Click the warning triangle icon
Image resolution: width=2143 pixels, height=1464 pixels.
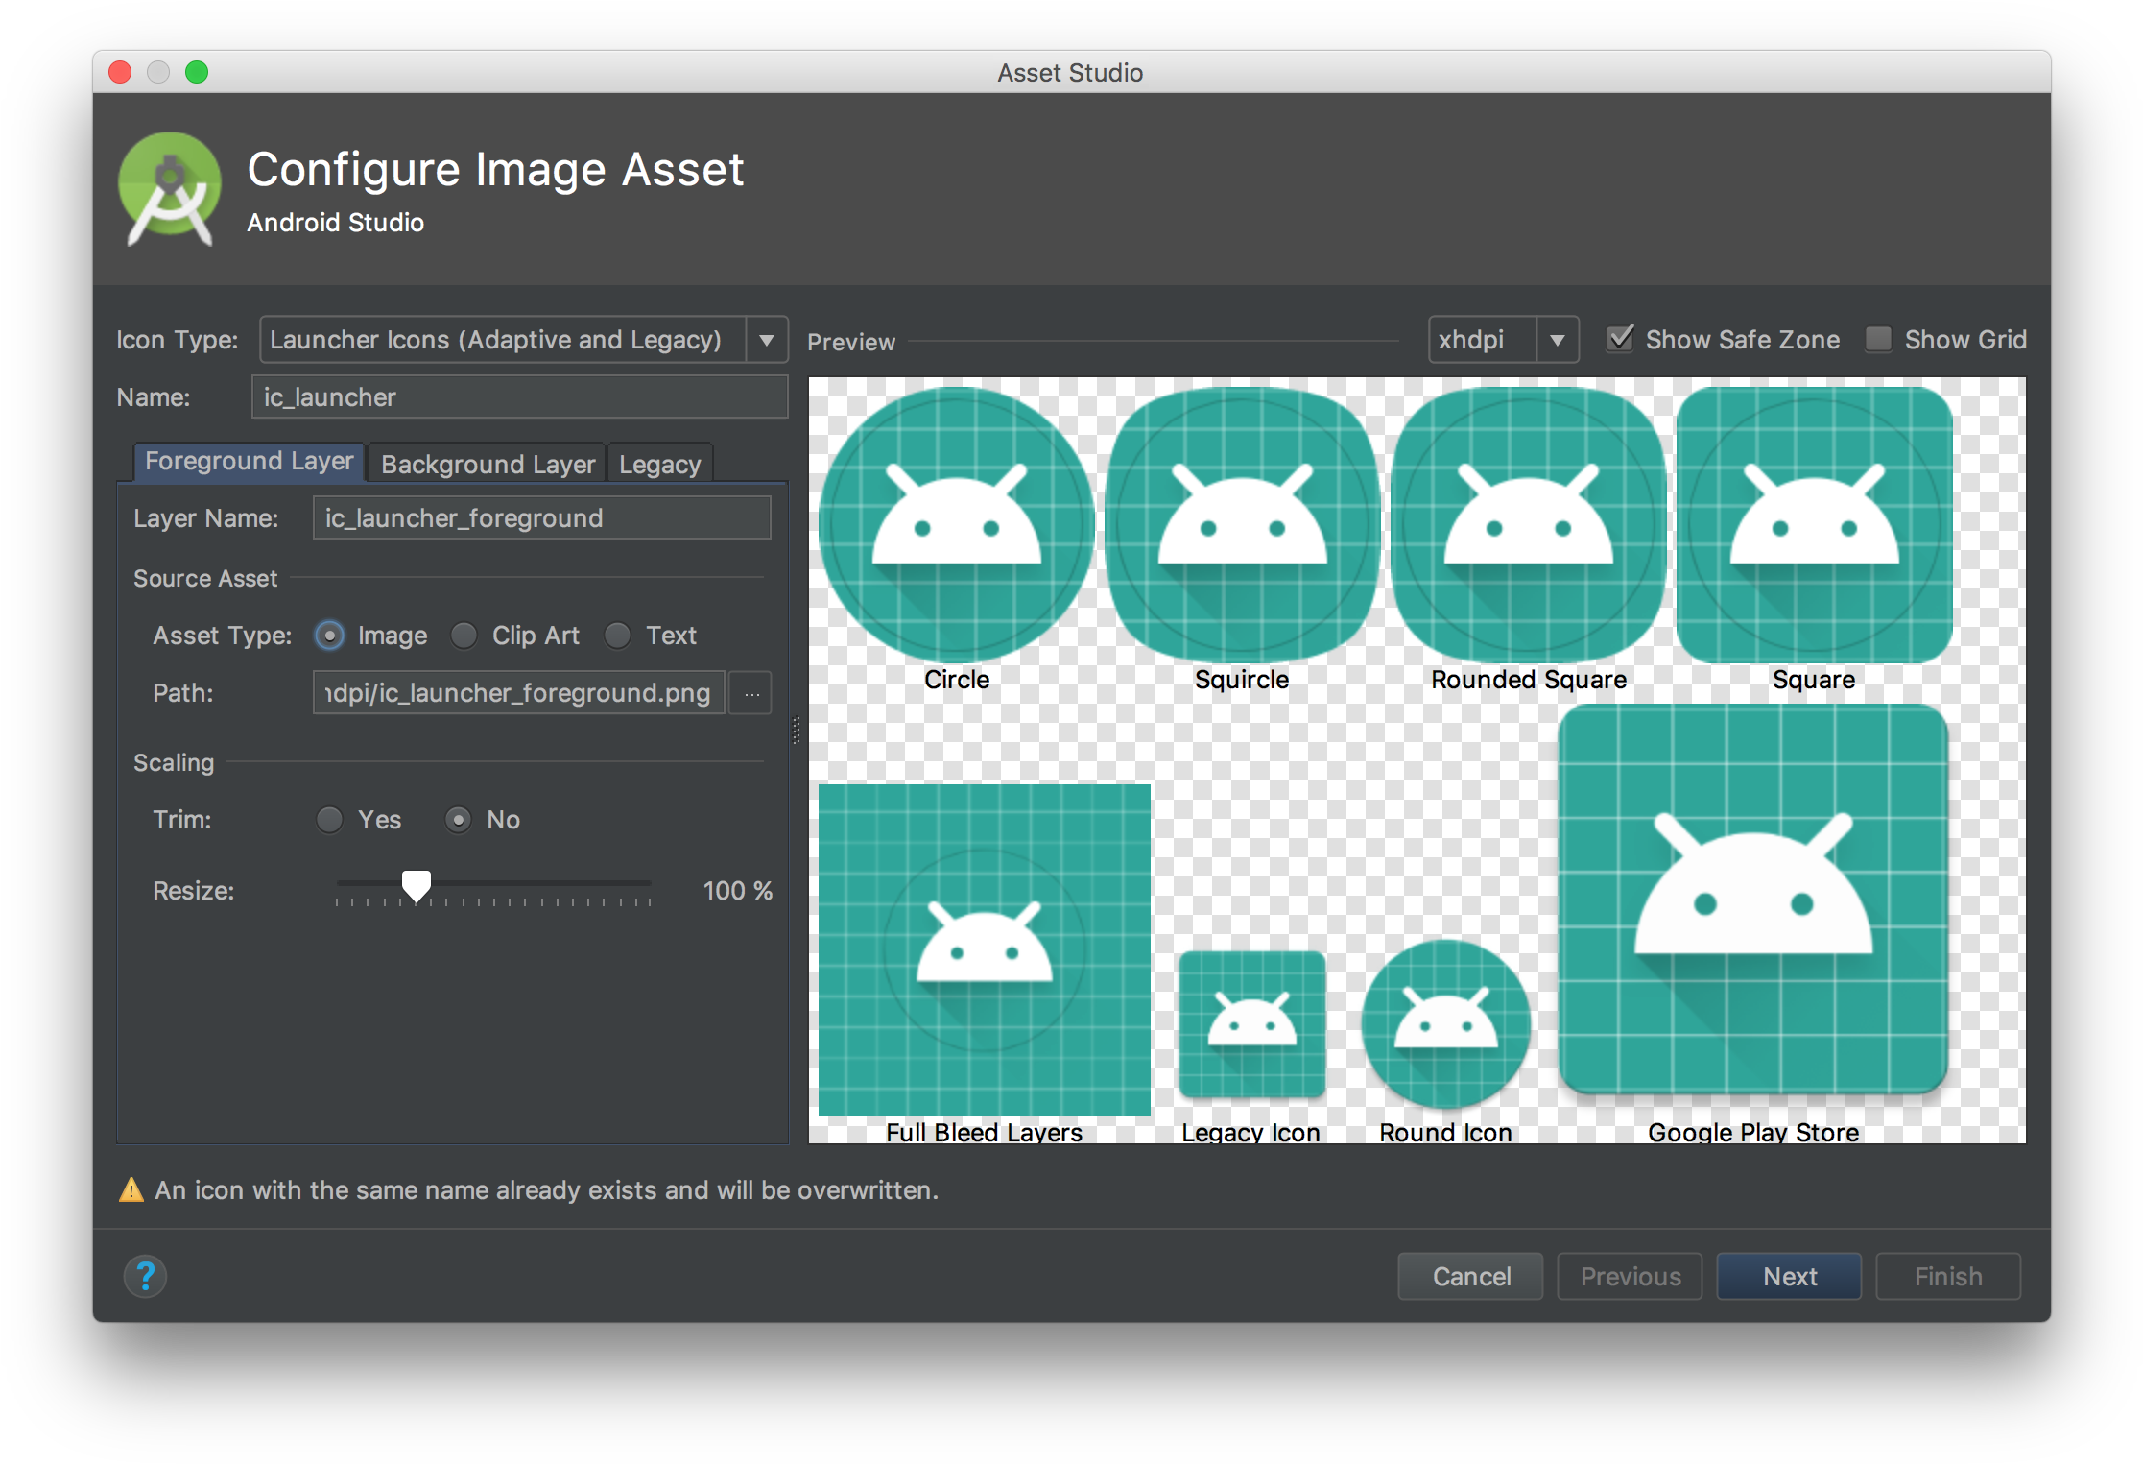131,1190
